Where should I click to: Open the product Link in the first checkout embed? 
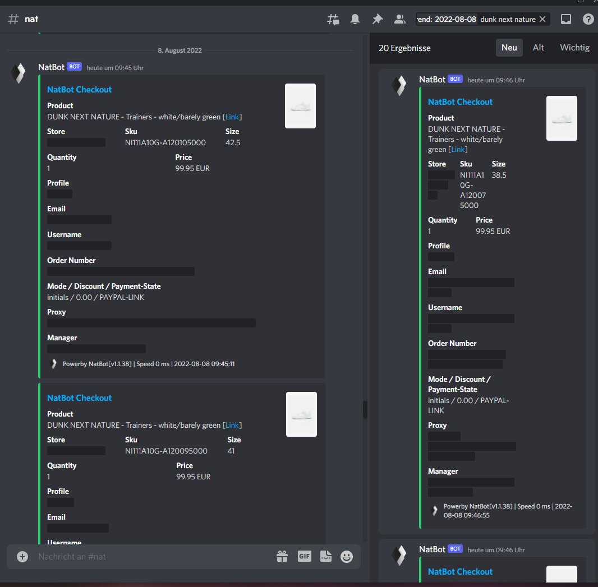232,117
